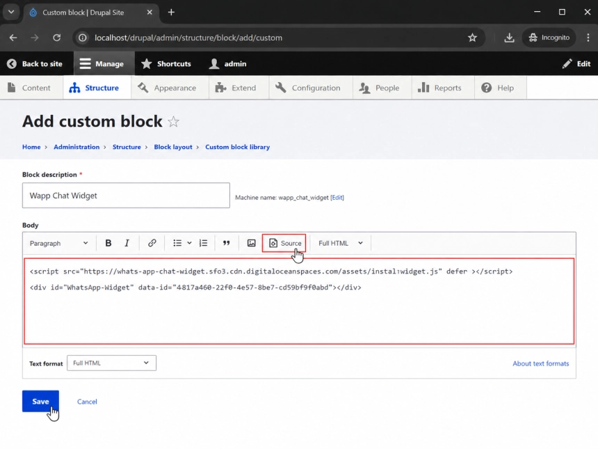Viewport: 598px width, 449px height.
Task: Select the Custom block Drupal Site tab
Action: click(91, 13)
